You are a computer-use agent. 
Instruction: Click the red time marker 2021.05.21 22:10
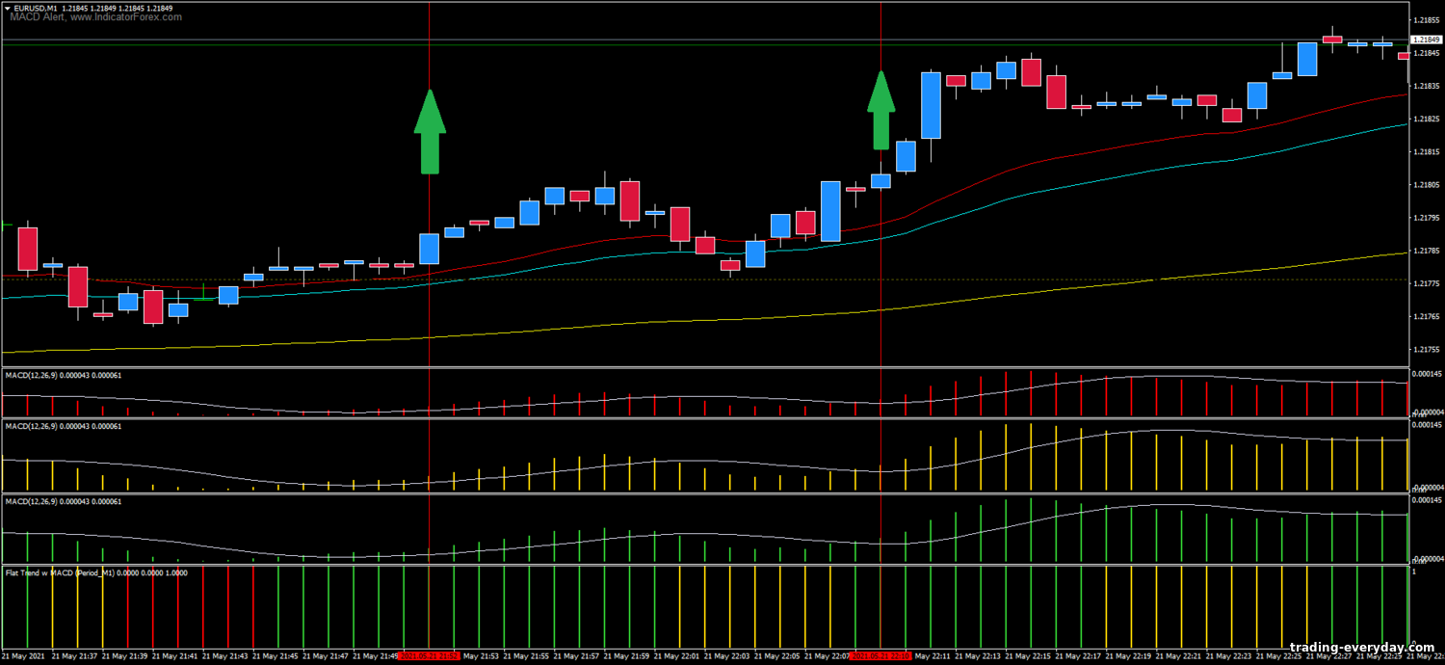[881, 655]
